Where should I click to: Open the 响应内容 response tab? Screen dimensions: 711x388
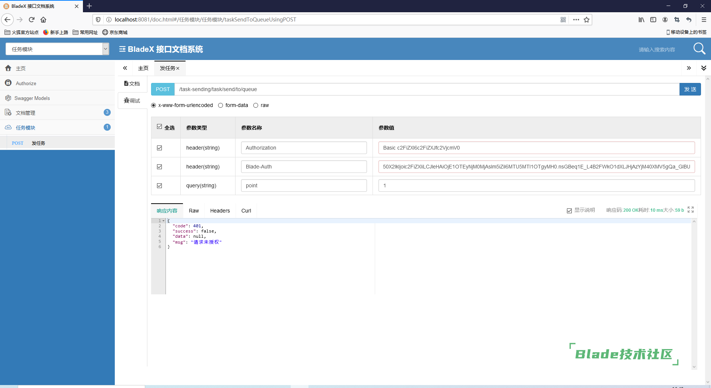pyautogui.click(x=167, y=211)
